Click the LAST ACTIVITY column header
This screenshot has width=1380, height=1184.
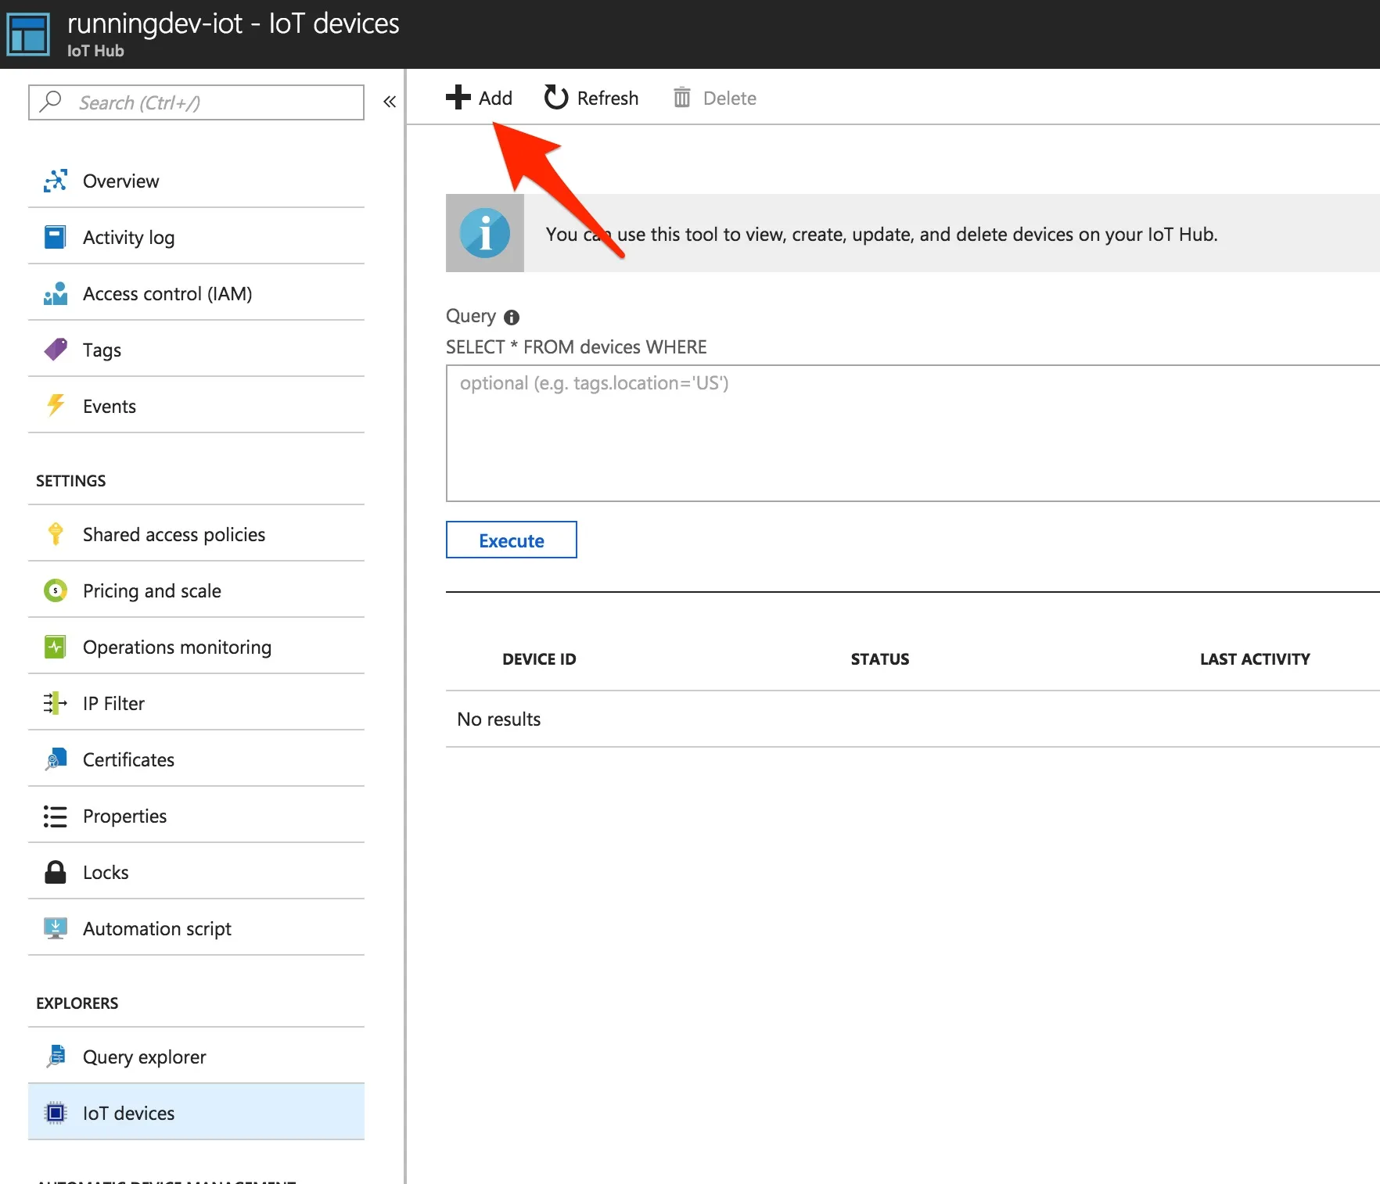[x=1255, y=659]
